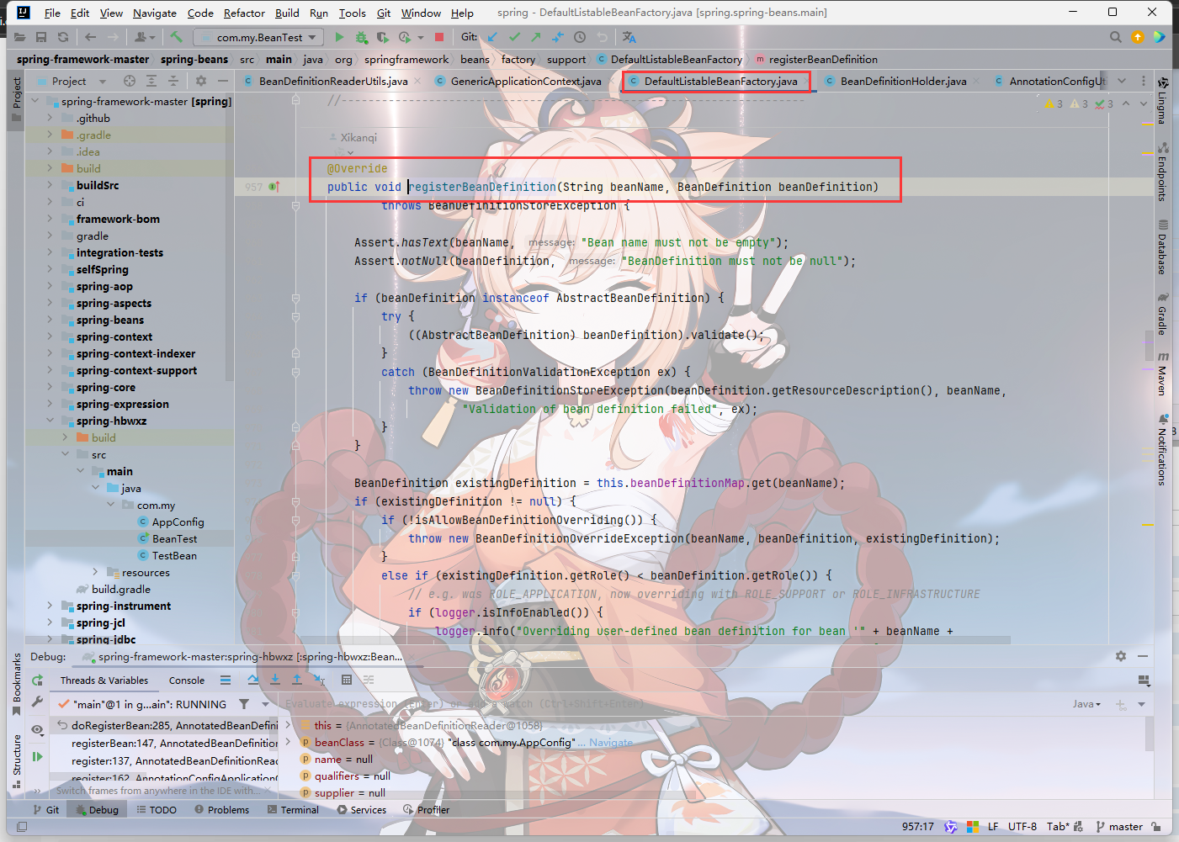
Task: Click the Evaluate Expression calculator icon
Action: [x=347, y=680]
